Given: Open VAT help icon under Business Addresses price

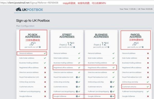Looking at the screenshot, I should click(108, 47).
